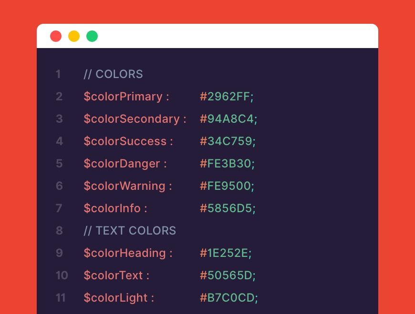Click the // COLORS comment line
Image resolution: width=415 pixels, height=314 pixels.
point(113,74)
